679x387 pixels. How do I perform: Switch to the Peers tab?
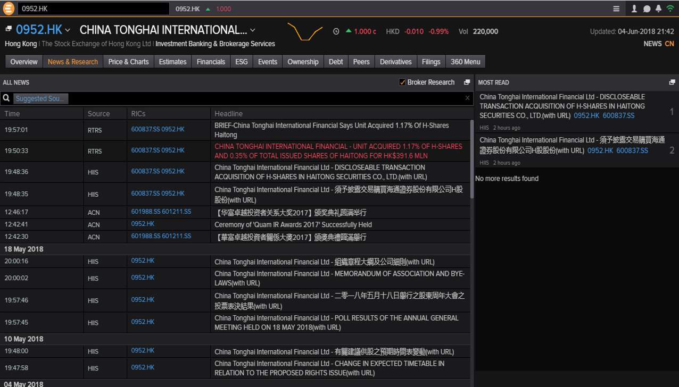pos(361,62)
